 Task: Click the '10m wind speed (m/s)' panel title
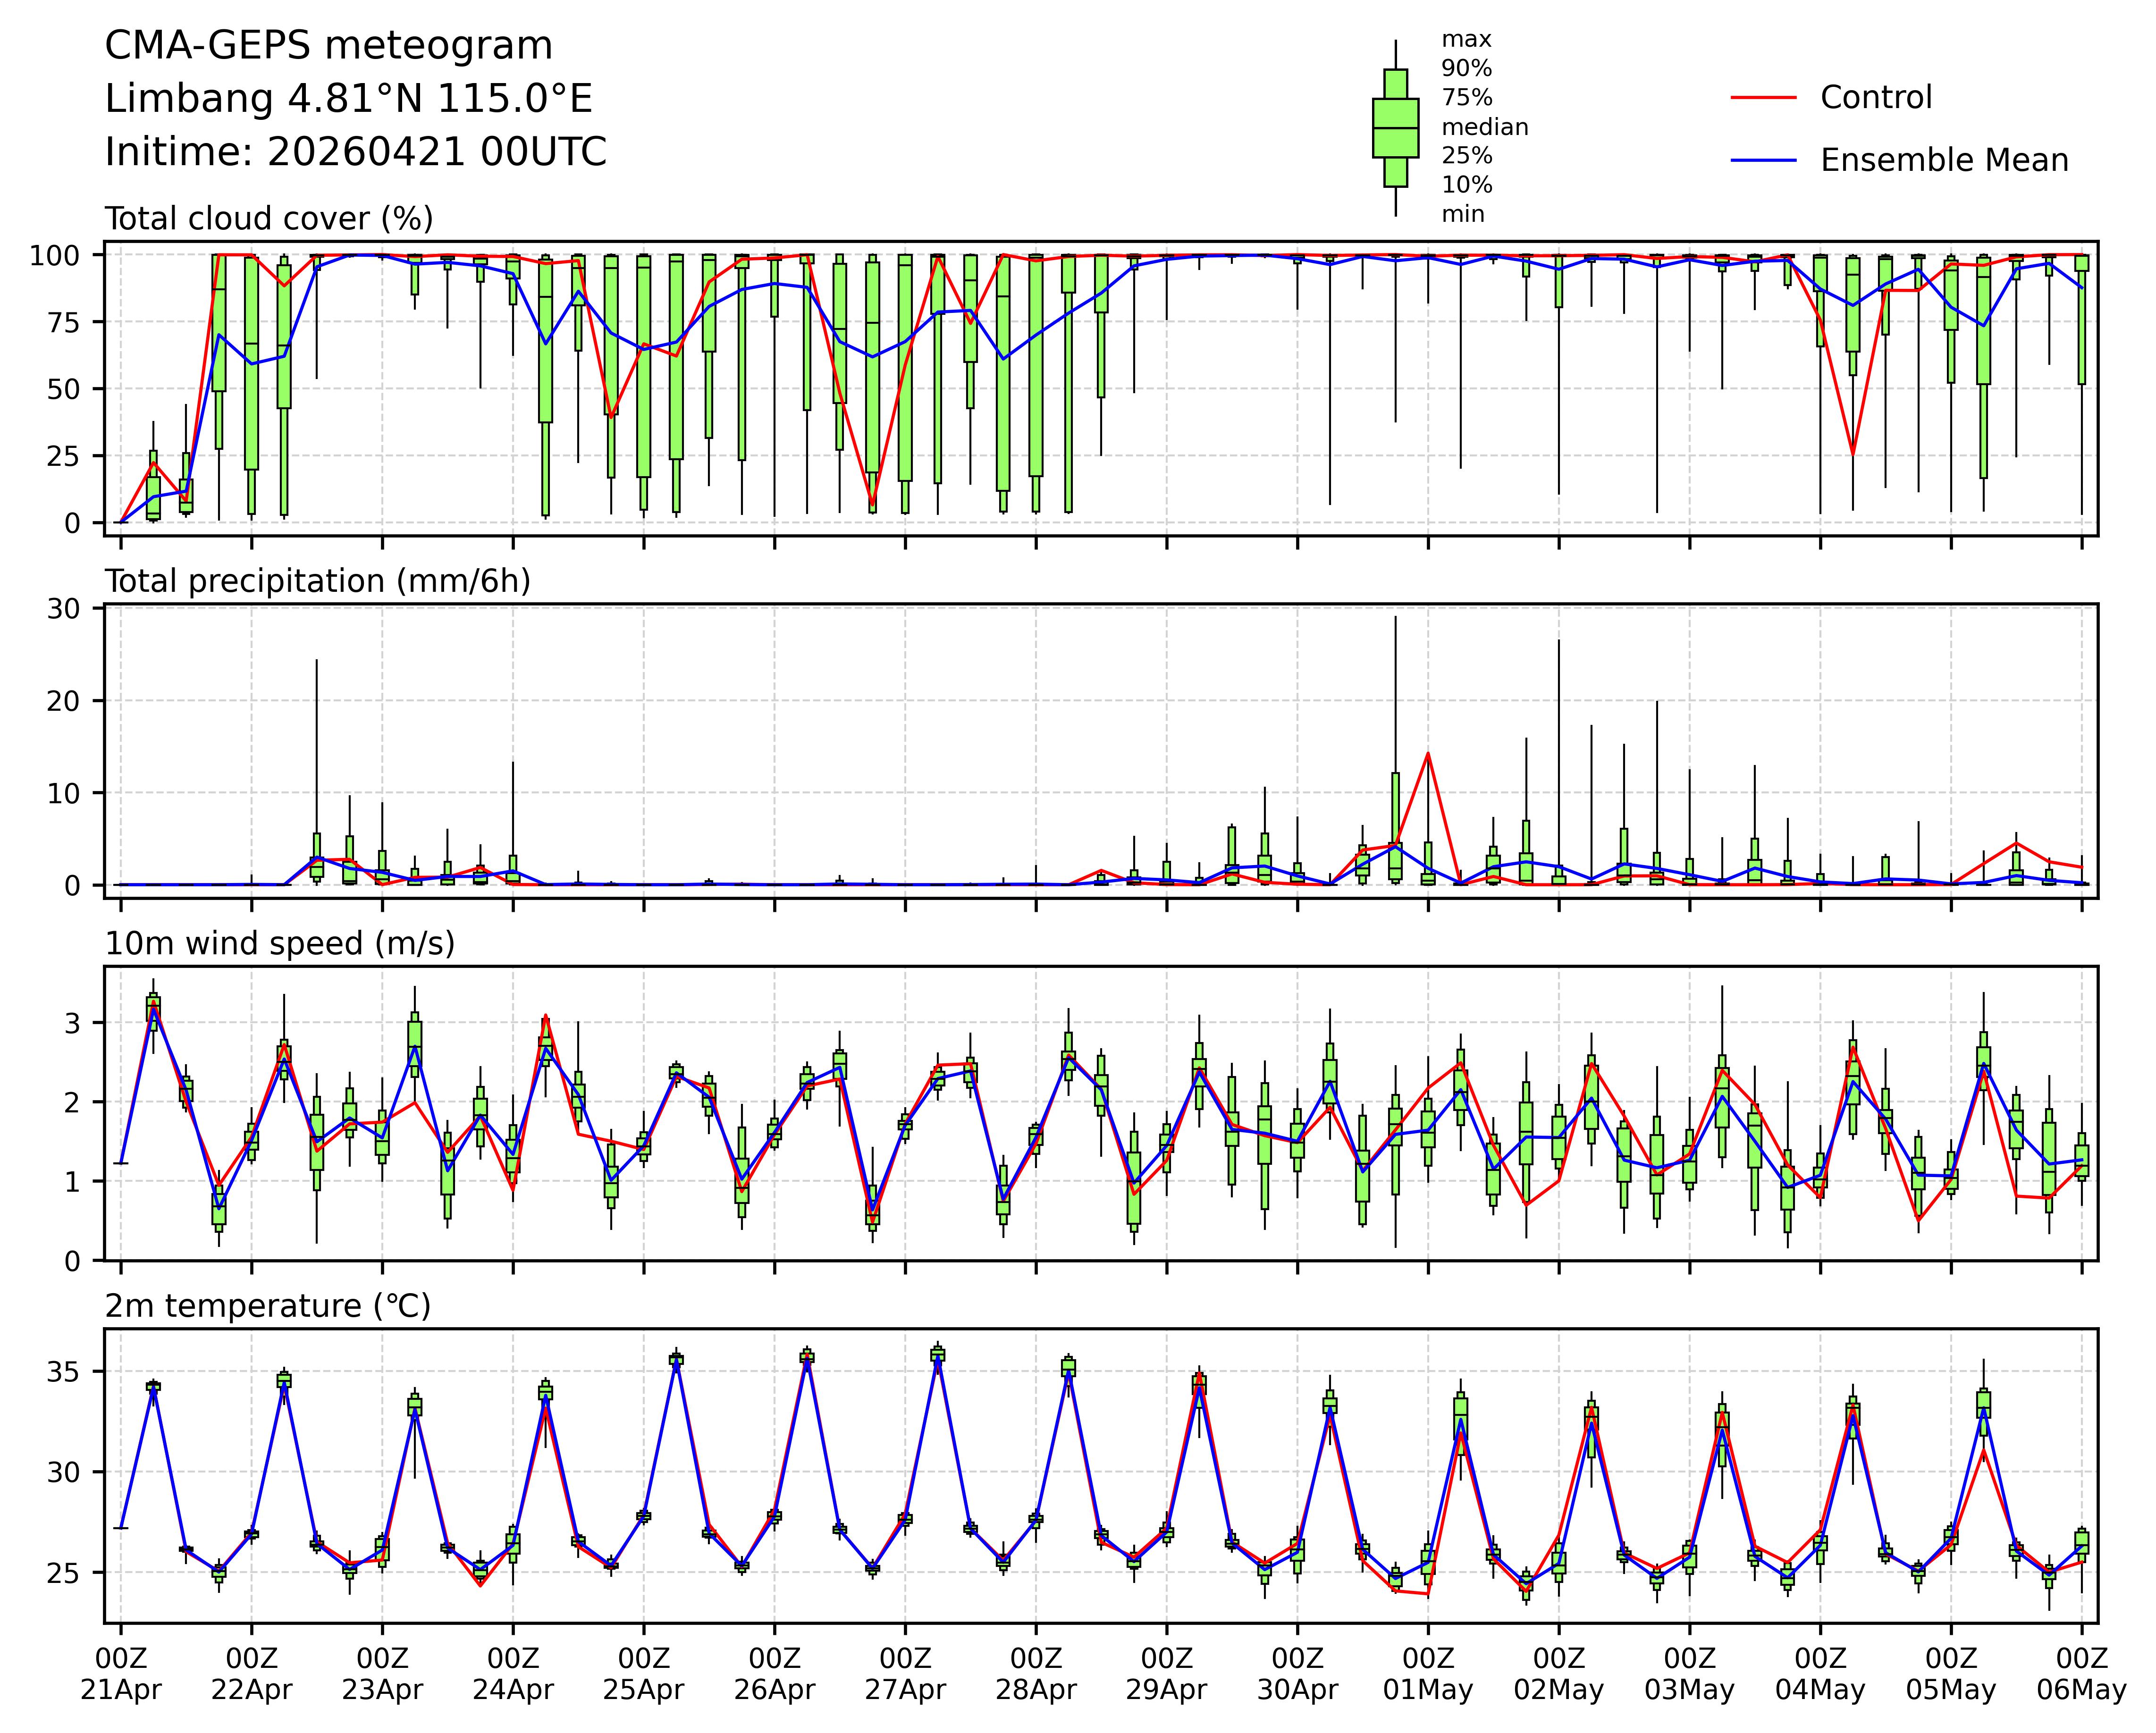pos(280,944)
